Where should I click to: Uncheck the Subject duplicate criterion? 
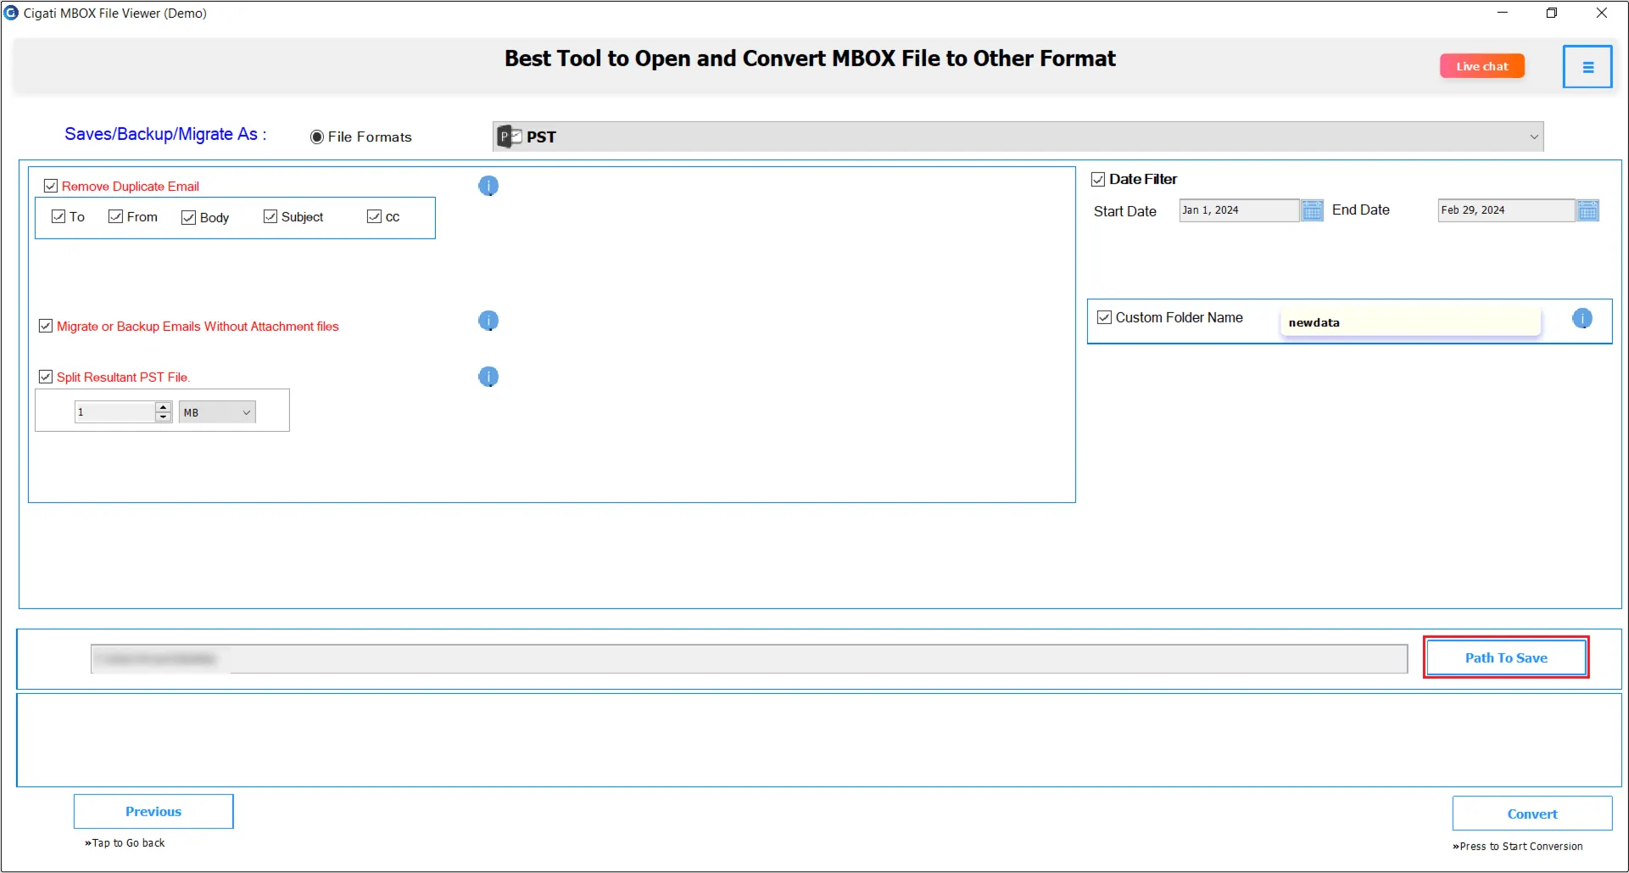coord(271,216)
